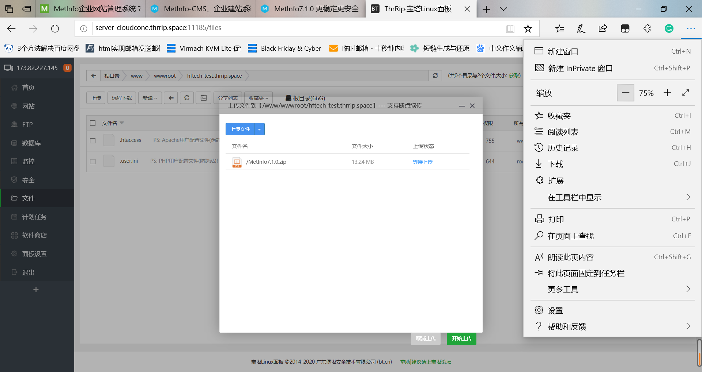Open 软件商店 in sidebar
702x372 pixels.
click(37, 235)
